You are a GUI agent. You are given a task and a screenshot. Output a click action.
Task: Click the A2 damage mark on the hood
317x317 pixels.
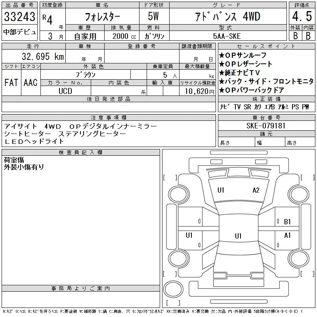click(256, 190)
